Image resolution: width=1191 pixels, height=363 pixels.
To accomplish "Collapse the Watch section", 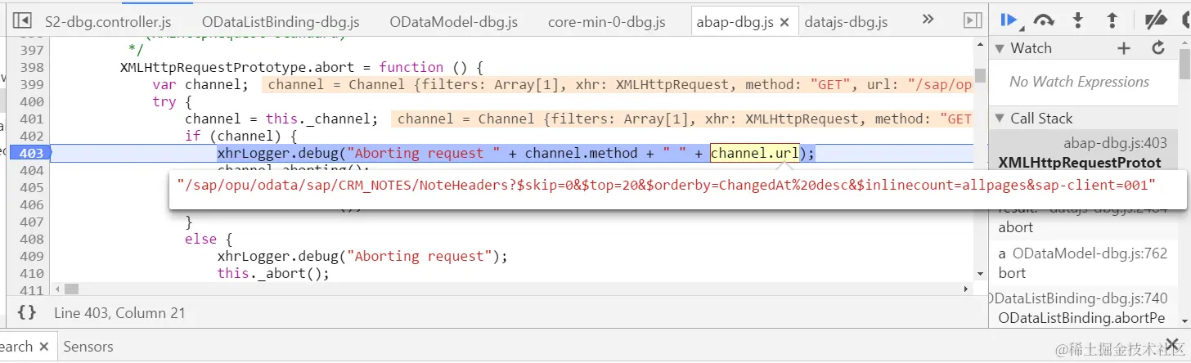I will point(1000,48).
